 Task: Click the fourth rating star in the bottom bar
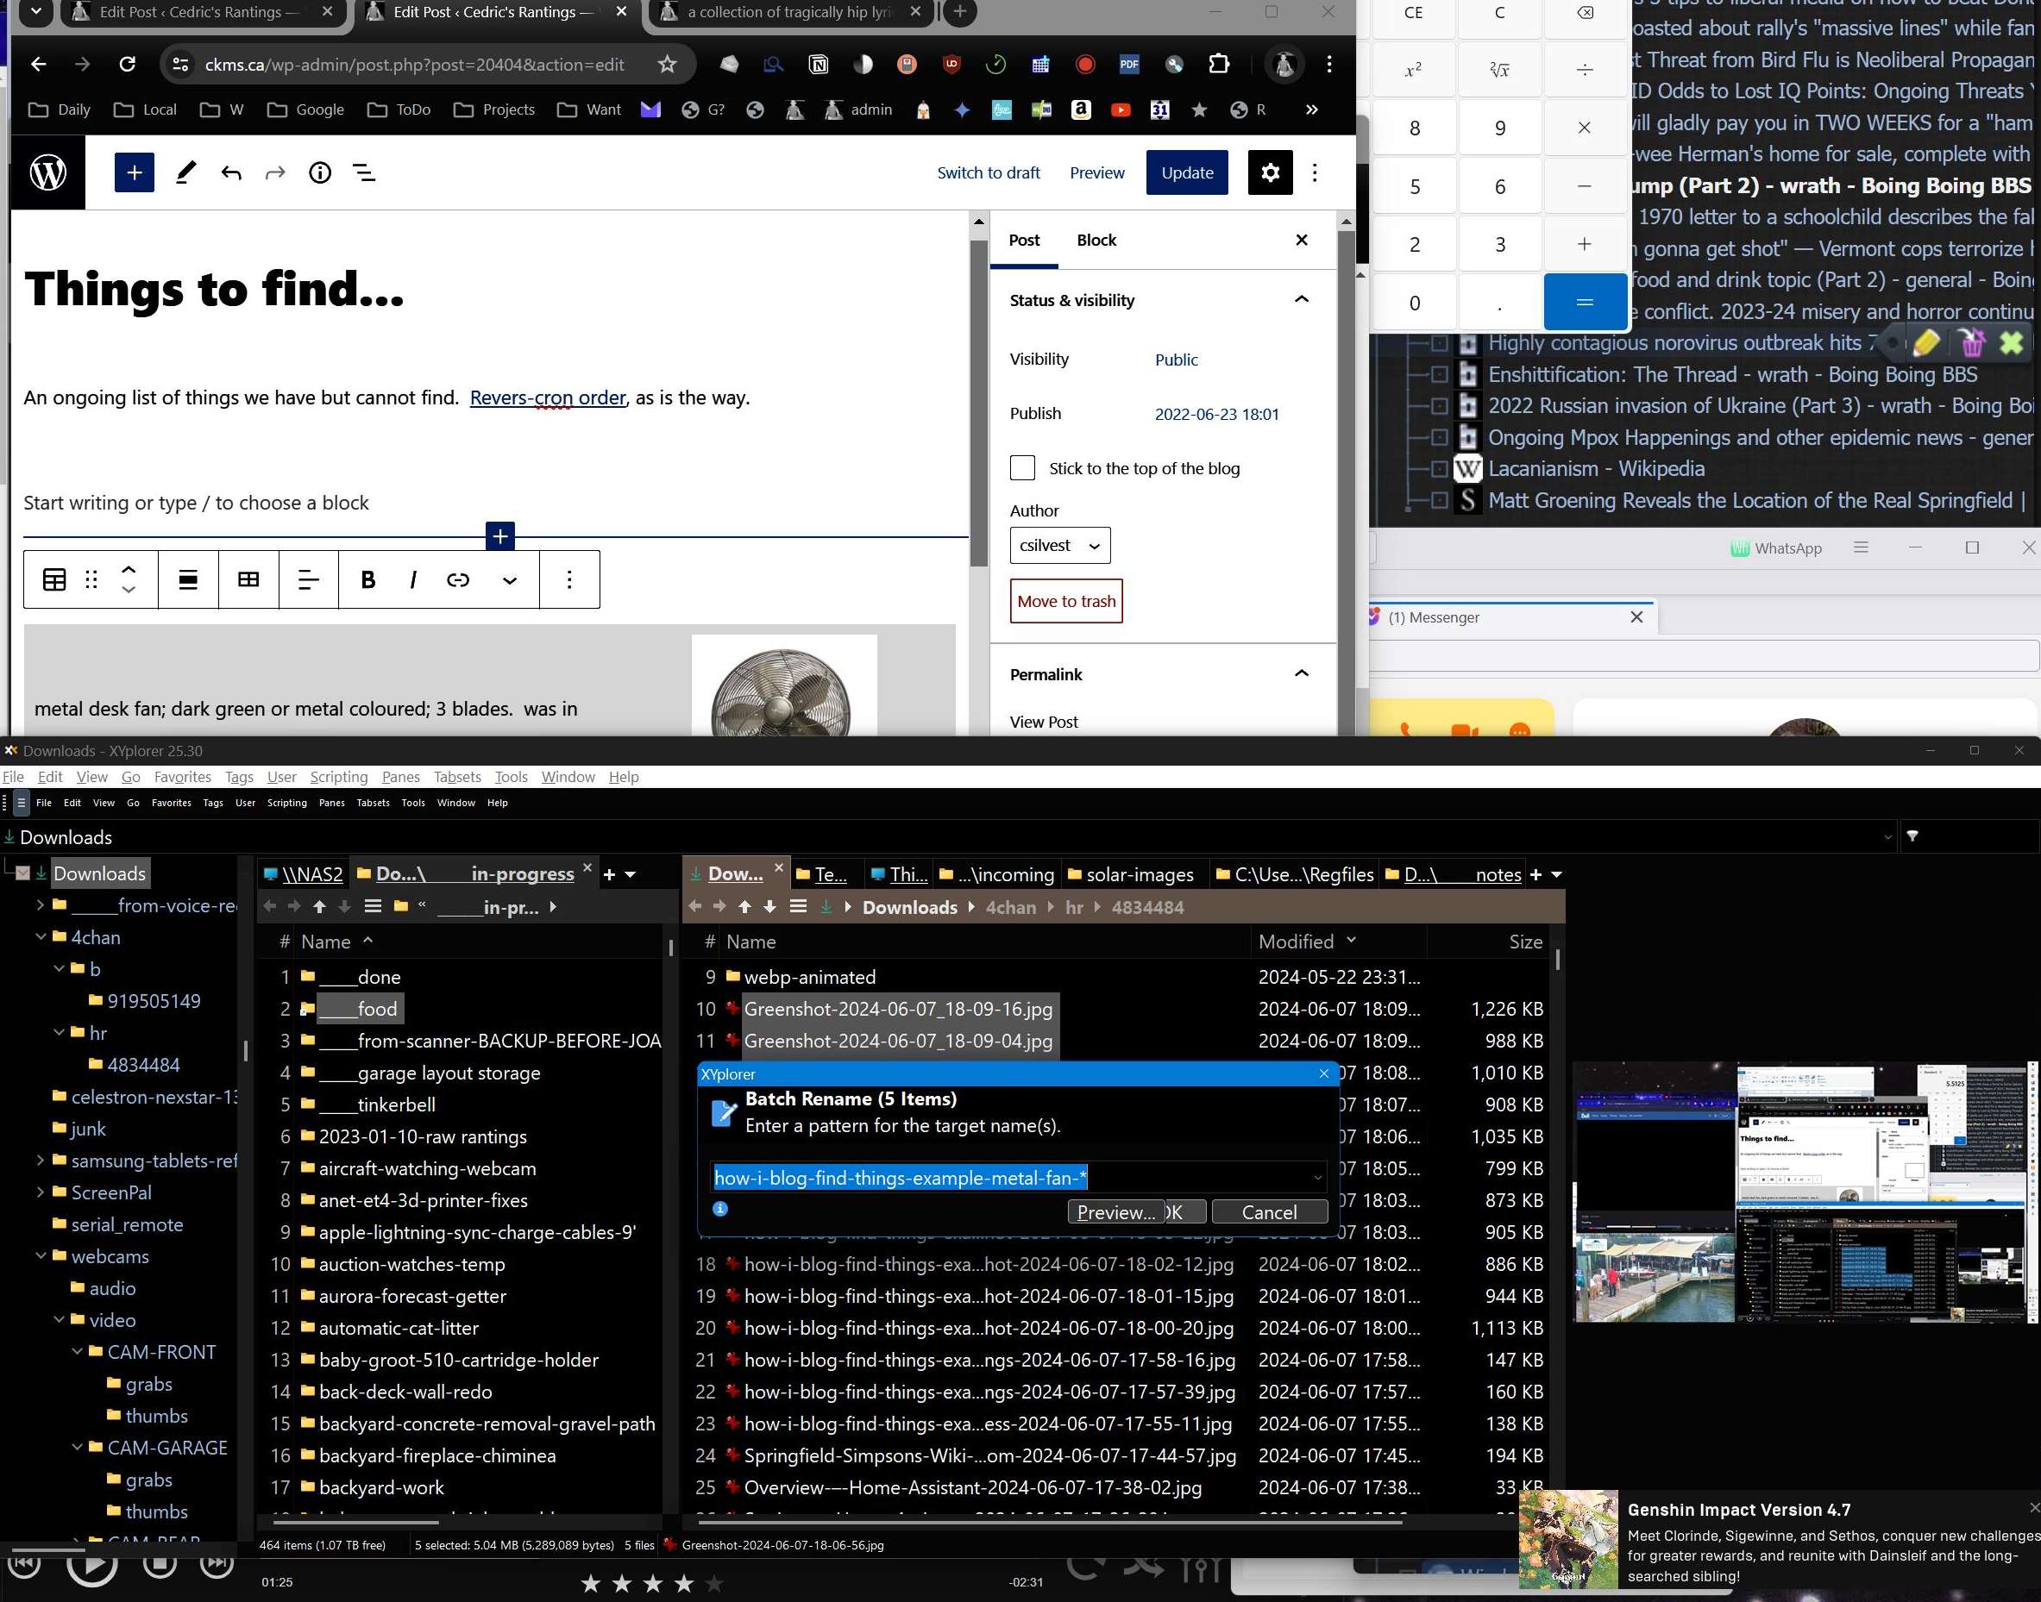coord(684,1583)
